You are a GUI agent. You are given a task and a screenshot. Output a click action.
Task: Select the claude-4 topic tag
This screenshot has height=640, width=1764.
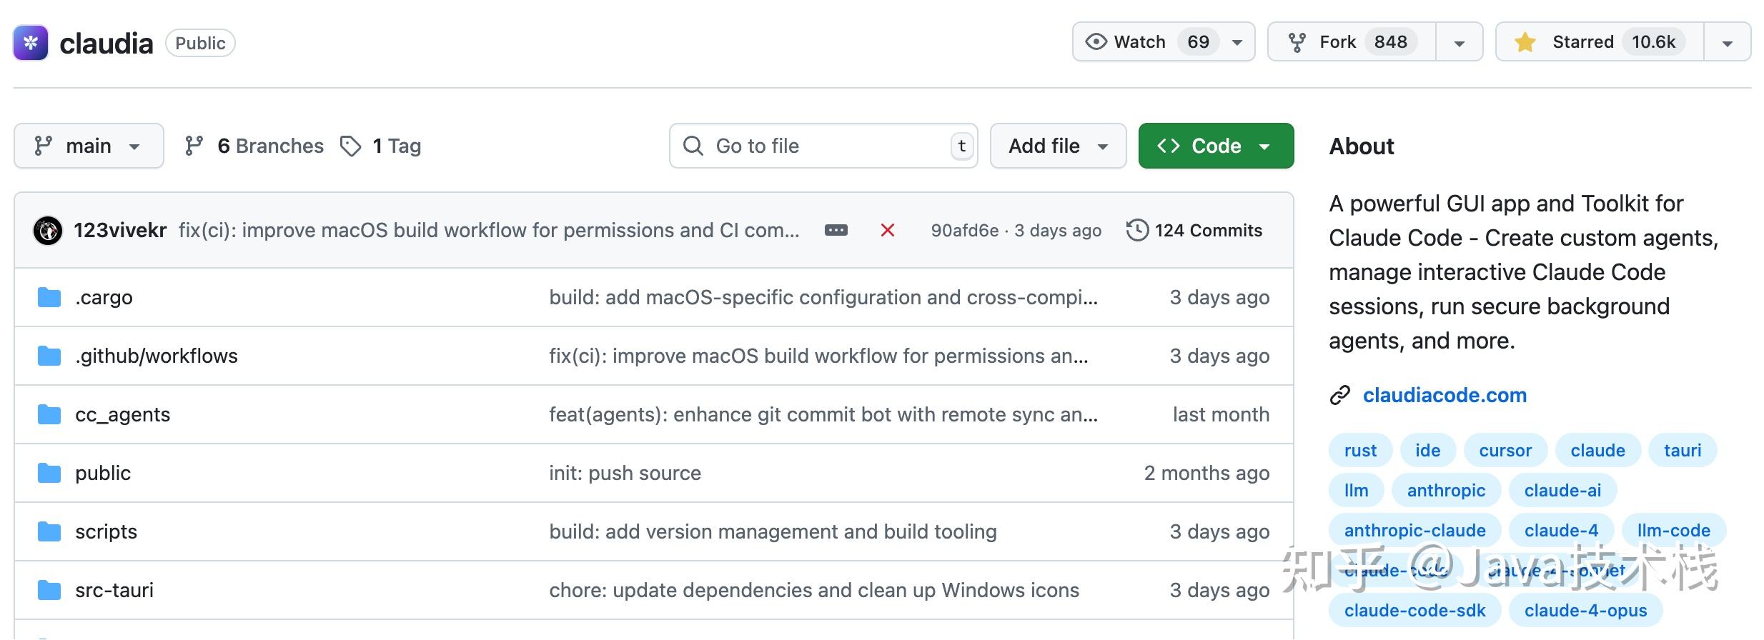pos(1561,531)
